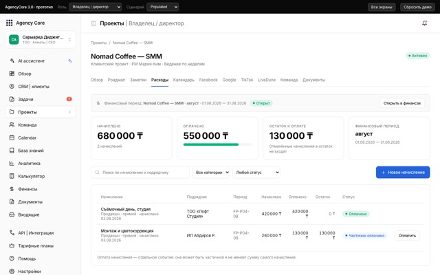Click the Открыт period status badge
Image resolution: width=440 pixels, height=275 pixels.
261,103
